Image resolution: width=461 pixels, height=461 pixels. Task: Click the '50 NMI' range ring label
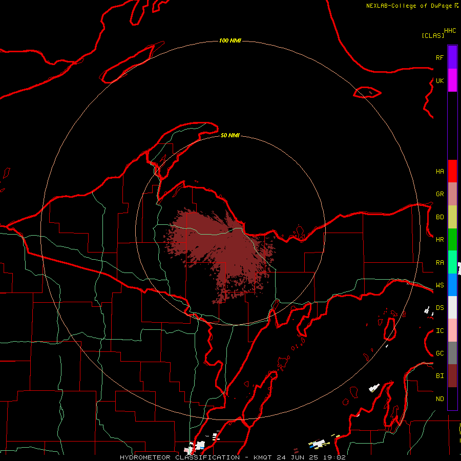click(230, 135)
